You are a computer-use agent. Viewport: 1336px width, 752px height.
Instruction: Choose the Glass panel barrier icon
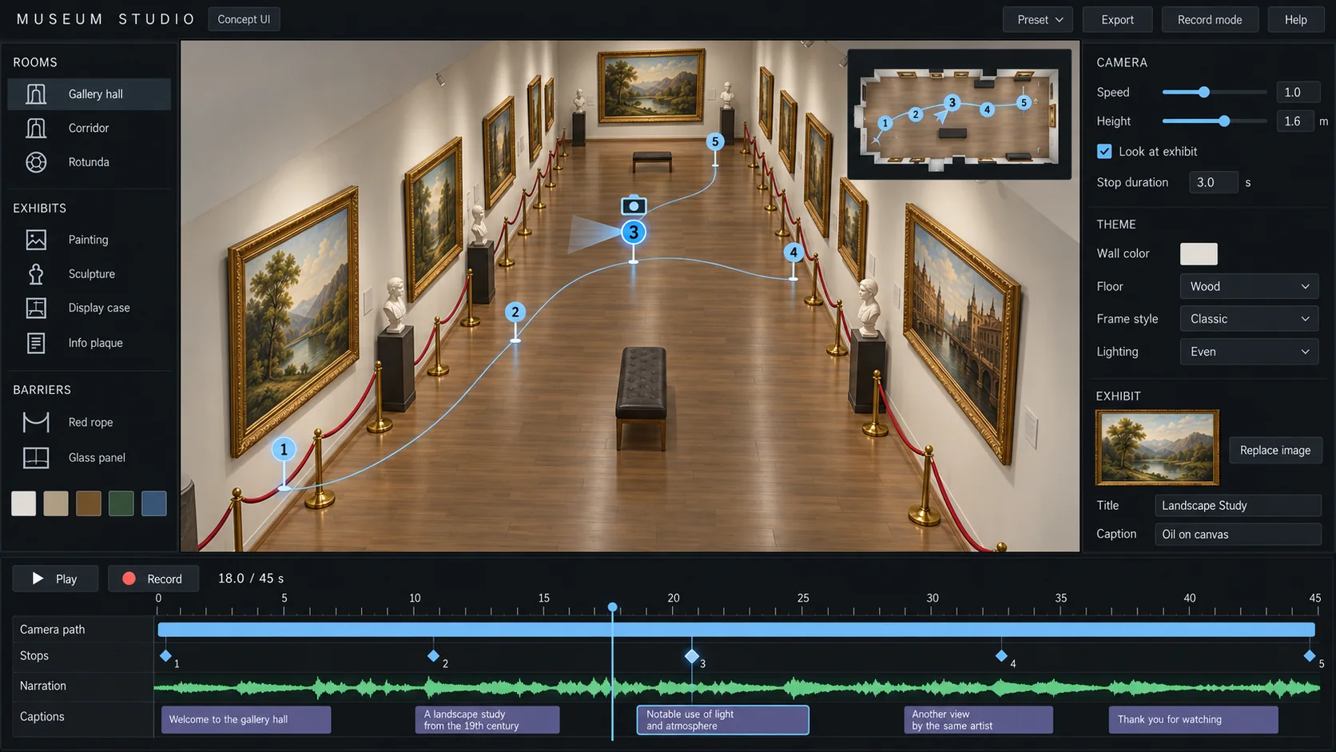coord(36,458)
